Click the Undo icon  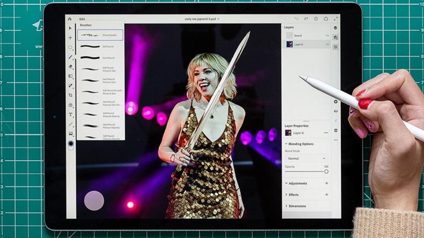[x=296, y=19]
